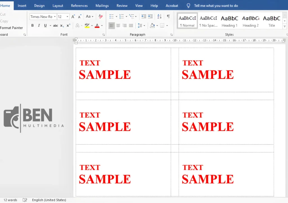Click the Tell me what you want to do box
This screenshot has width=288, height=203.
(216, 5)
